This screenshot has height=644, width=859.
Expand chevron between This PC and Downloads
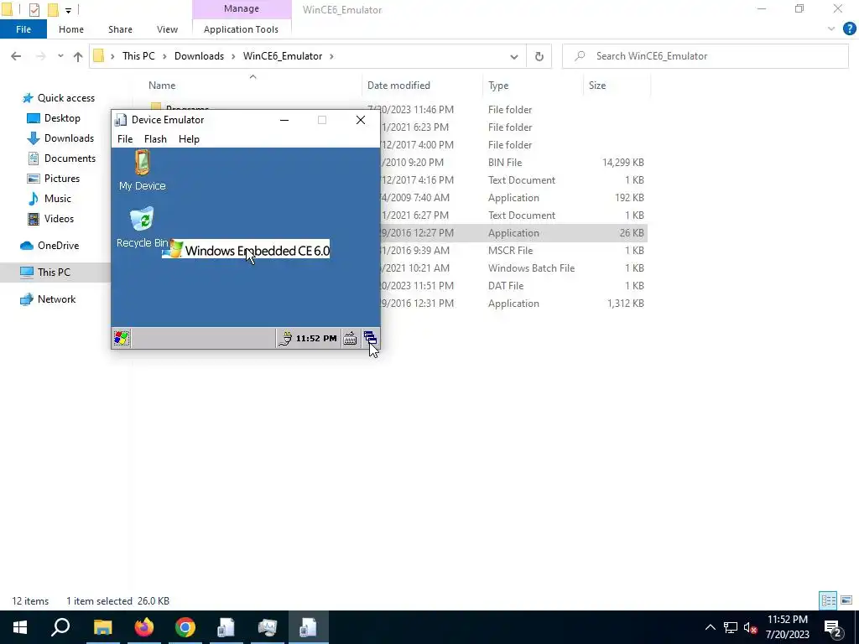tap(165, 56)
